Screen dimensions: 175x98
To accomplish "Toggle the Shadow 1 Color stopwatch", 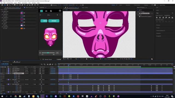I will (x=4, y=16).
